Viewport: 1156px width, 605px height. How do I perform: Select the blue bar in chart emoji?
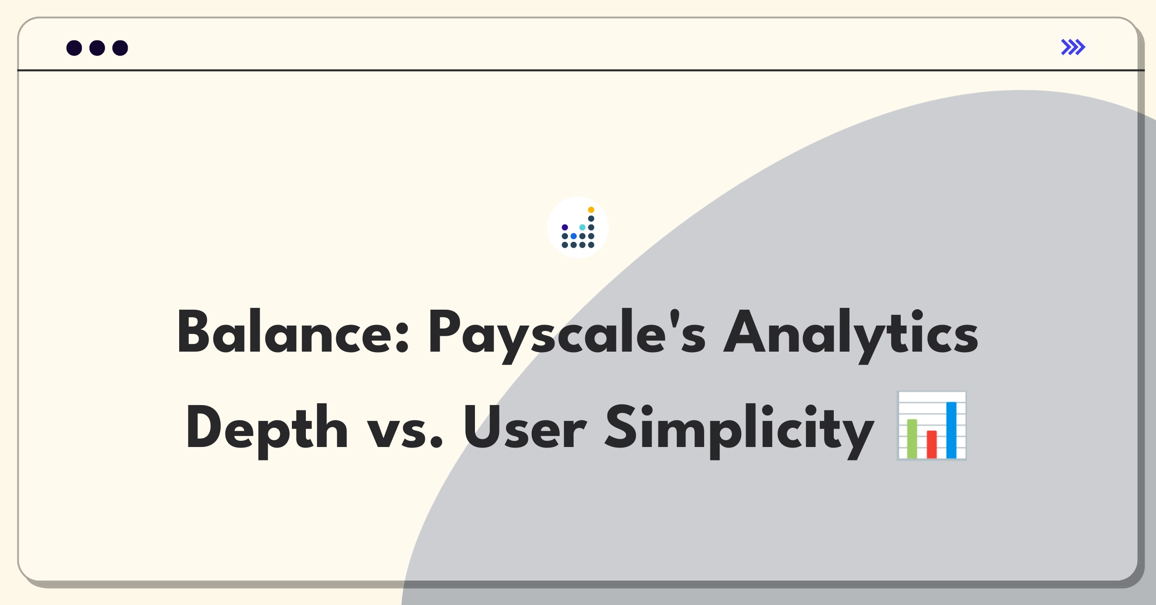click(951, 430)
